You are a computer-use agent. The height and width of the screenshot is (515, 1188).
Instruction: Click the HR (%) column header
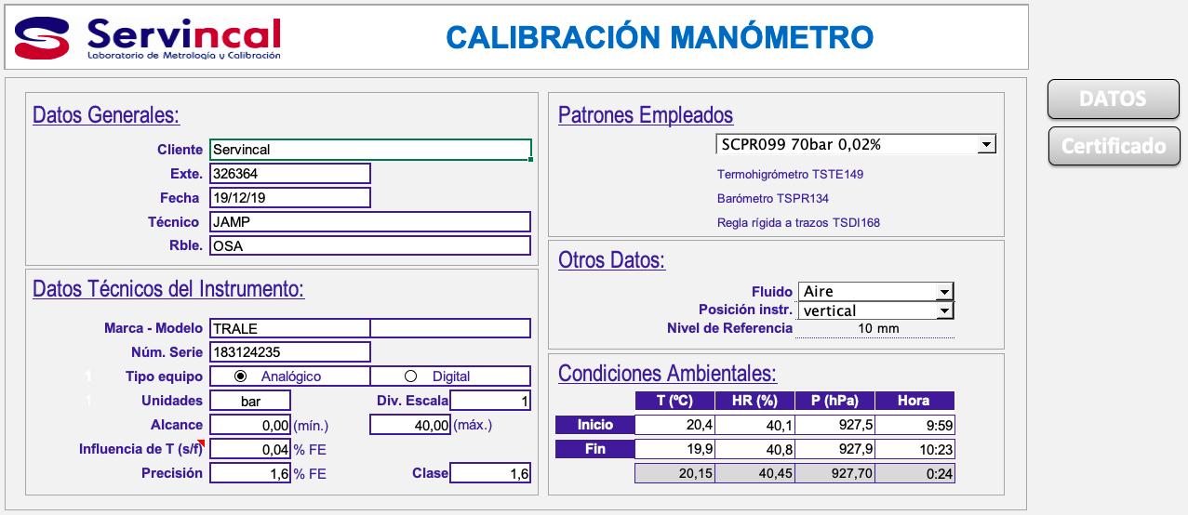pos(754,401)
